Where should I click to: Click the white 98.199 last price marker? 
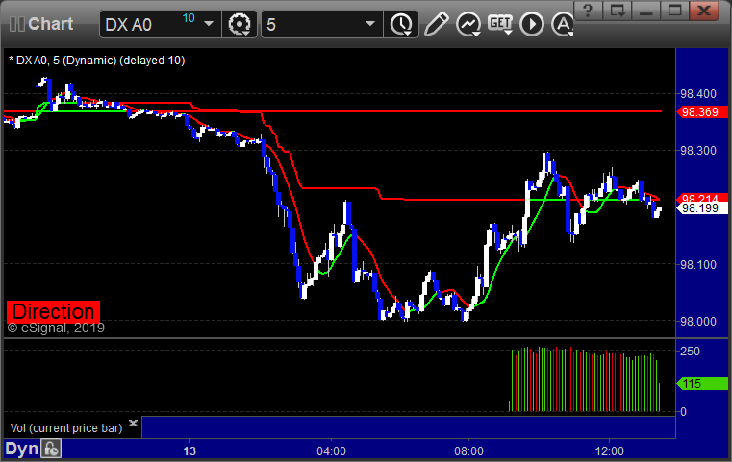[701, 208]
